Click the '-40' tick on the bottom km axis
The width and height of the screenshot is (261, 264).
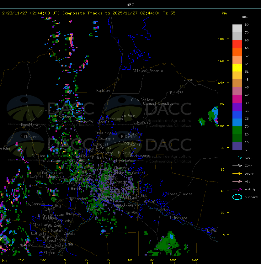(x=21, y=260)
